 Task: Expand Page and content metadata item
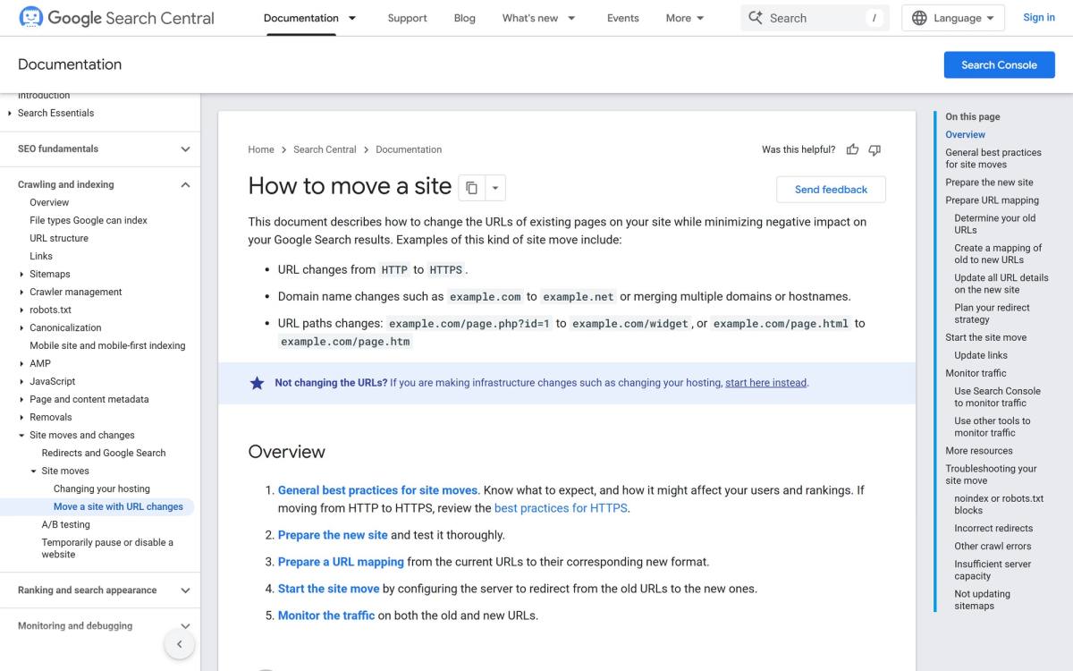(21, 399)
